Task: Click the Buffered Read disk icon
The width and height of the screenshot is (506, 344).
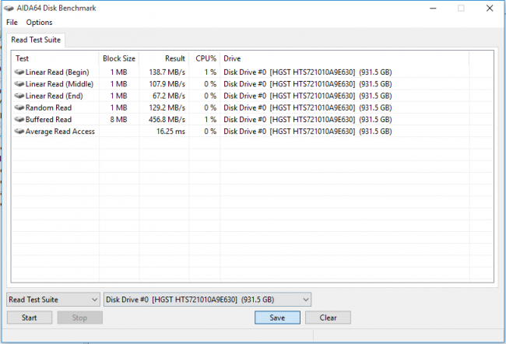Action: 19,119
